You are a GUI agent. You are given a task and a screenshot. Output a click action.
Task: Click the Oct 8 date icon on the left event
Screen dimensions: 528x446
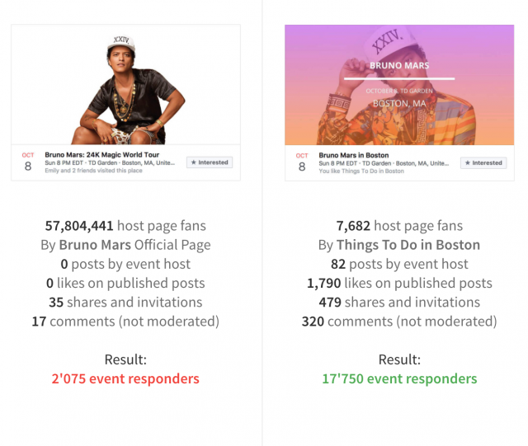(x=28, y=162)
